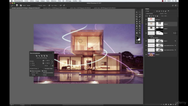
Task: Hide the Forme 2 layer
Action: point(146,33)
